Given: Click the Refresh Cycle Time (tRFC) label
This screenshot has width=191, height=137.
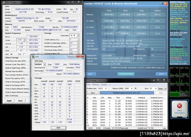Looking at the screenshot, I should coord(16,65).
